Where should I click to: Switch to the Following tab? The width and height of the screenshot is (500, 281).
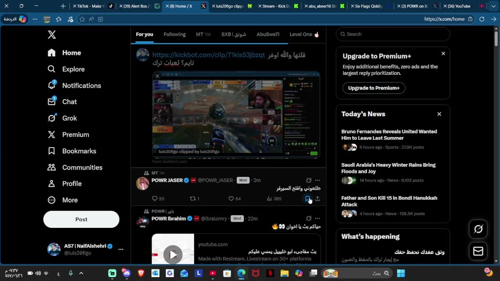[175, 34]
